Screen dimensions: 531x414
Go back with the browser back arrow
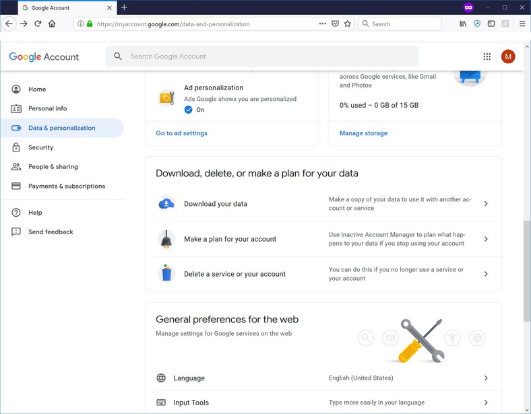coord(9,24)
